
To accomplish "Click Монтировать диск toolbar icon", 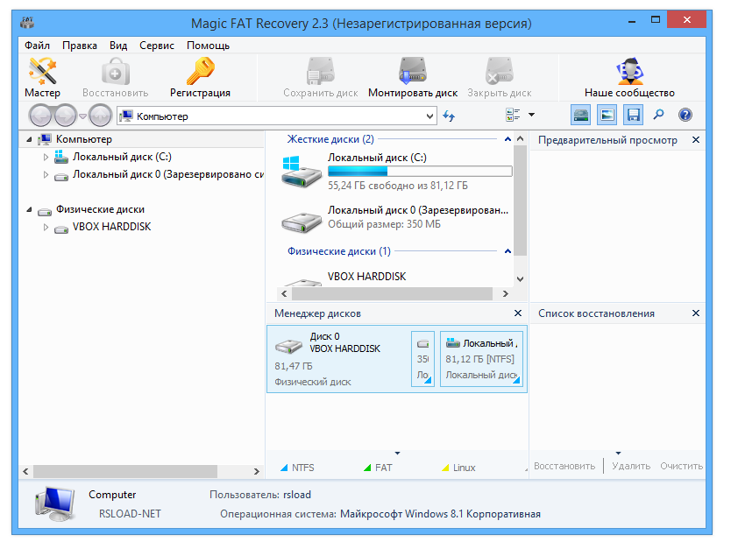I will (413, 78).
